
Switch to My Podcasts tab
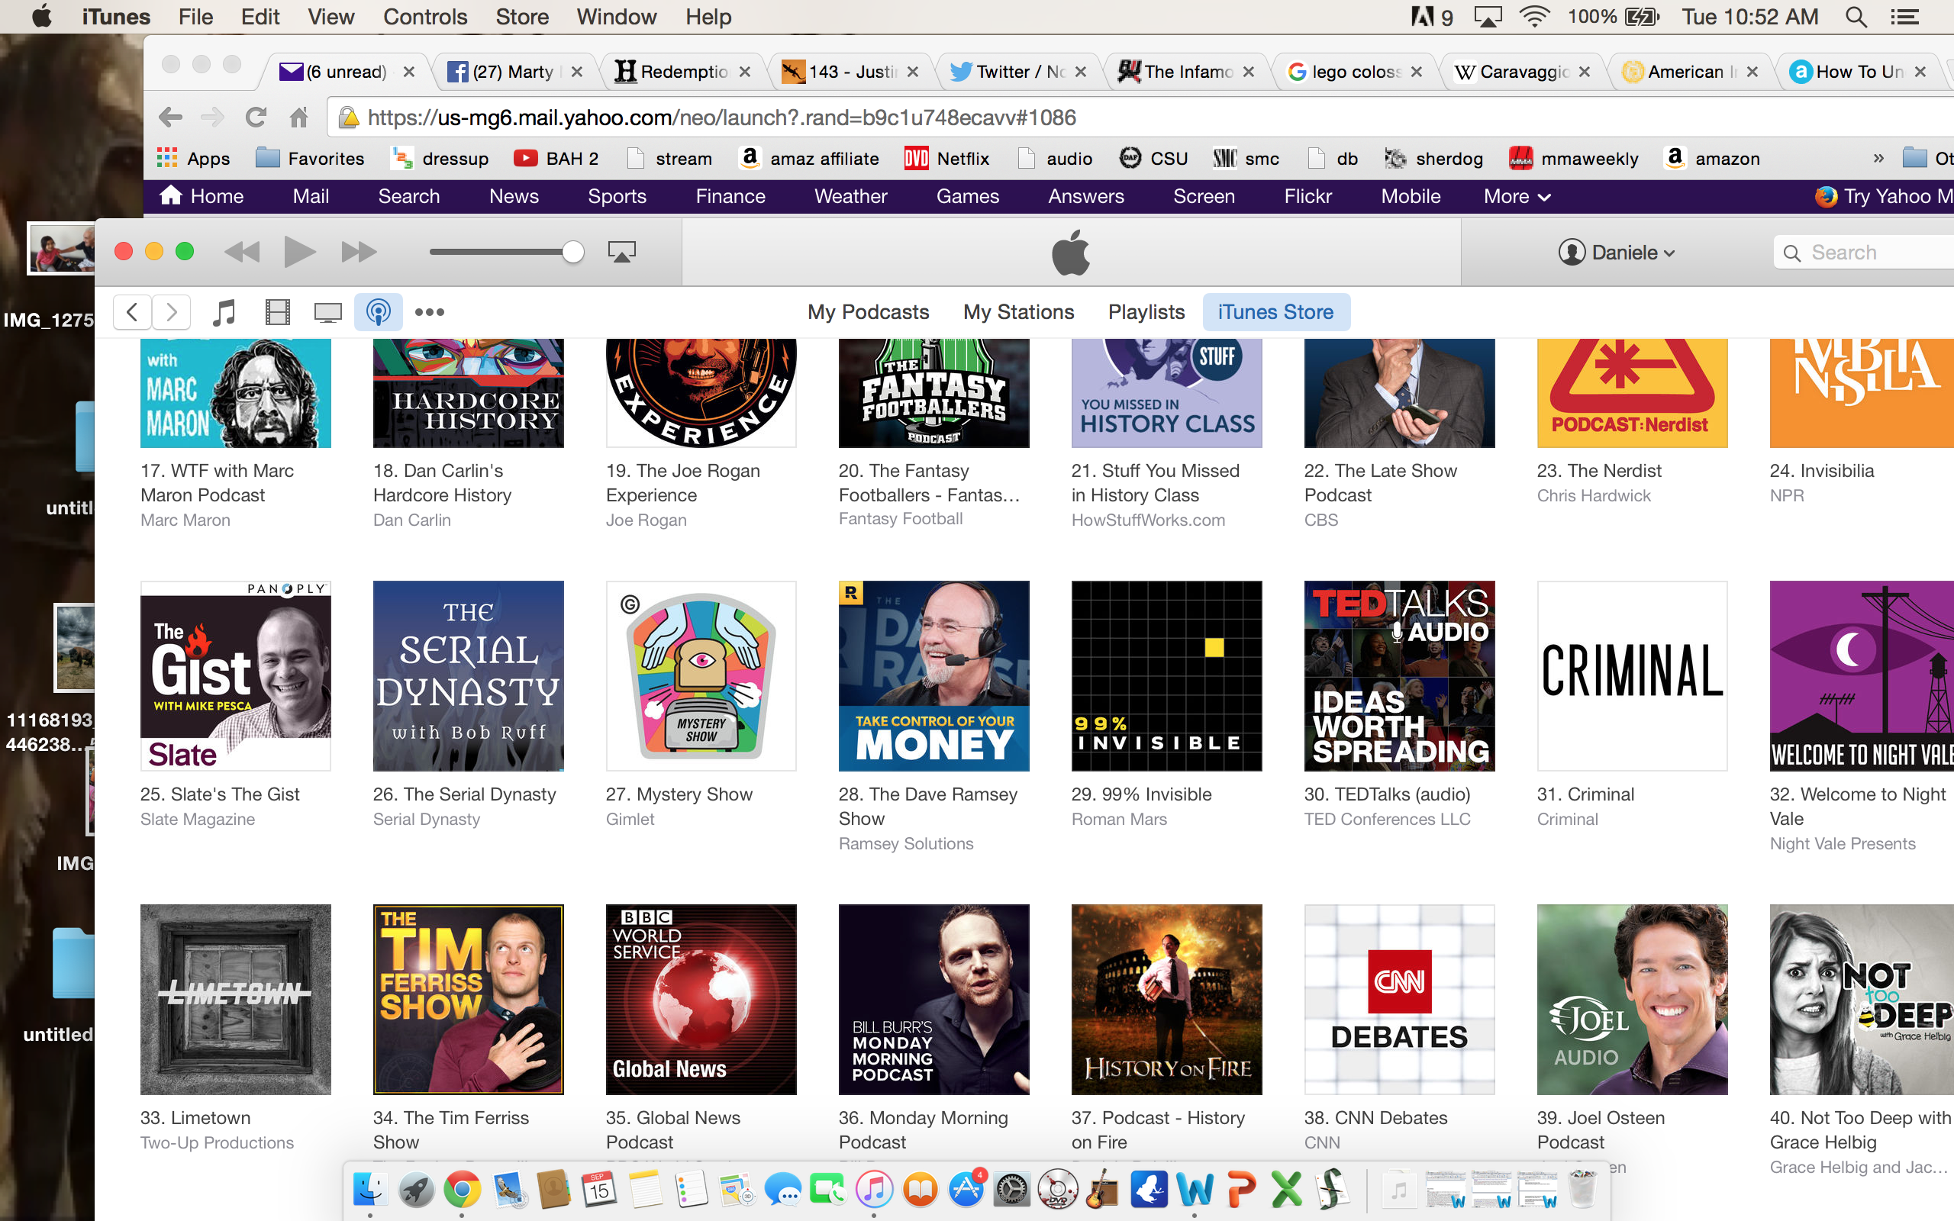coord(868,313)
